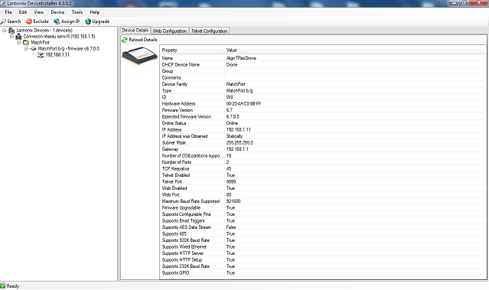Click the DeviceInstaller title bar app icon
The image size is (489, 290).
click(x=3, y=3)
